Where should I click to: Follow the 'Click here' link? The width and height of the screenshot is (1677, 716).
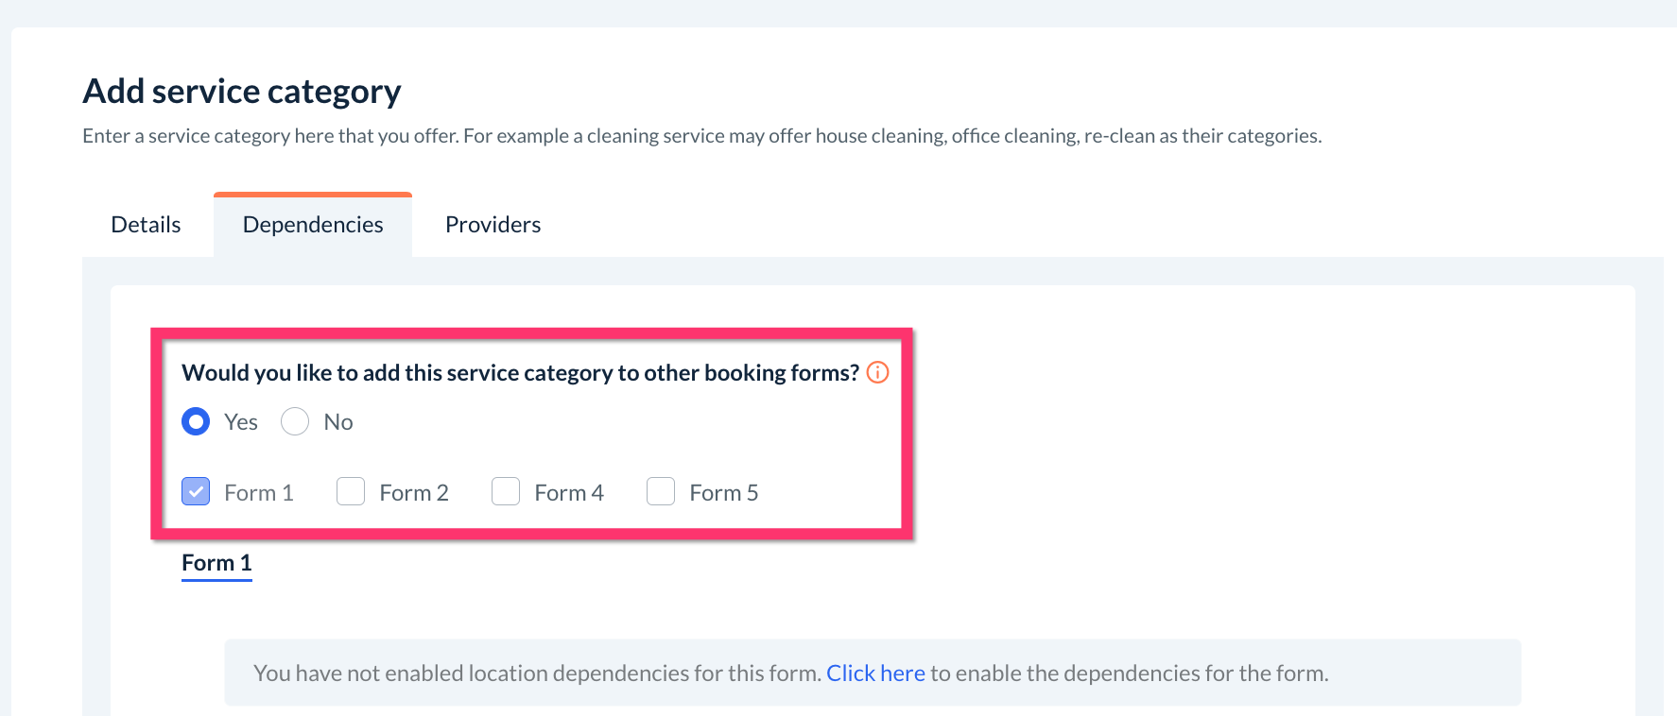[875, 673]
